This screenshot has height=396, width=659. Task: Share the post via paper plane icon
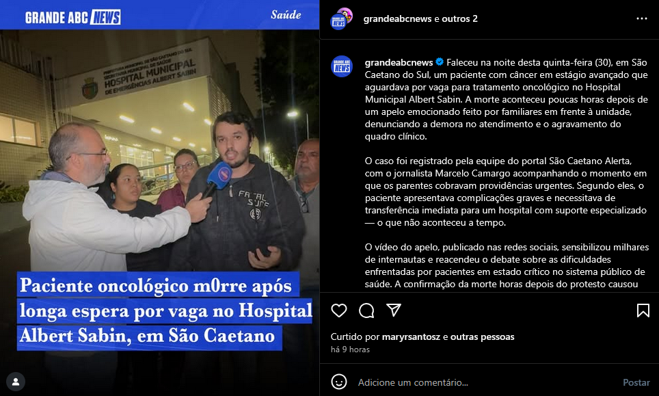(394, 311)
